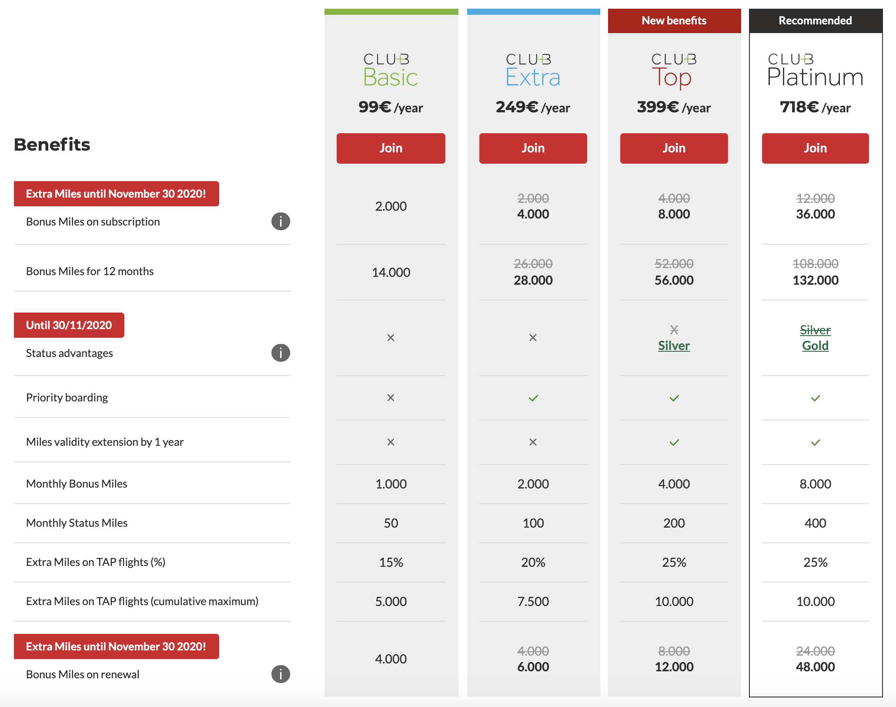
Task: Click Miles validity checkmark under Club Top
Action: (x=674, y=442)
